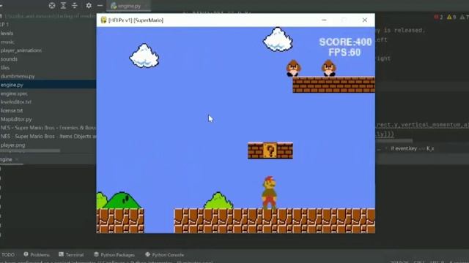The width and height of the screenshot is (469, 263).
Task: Close the SuperMario game window
Action: coord(365,20)
